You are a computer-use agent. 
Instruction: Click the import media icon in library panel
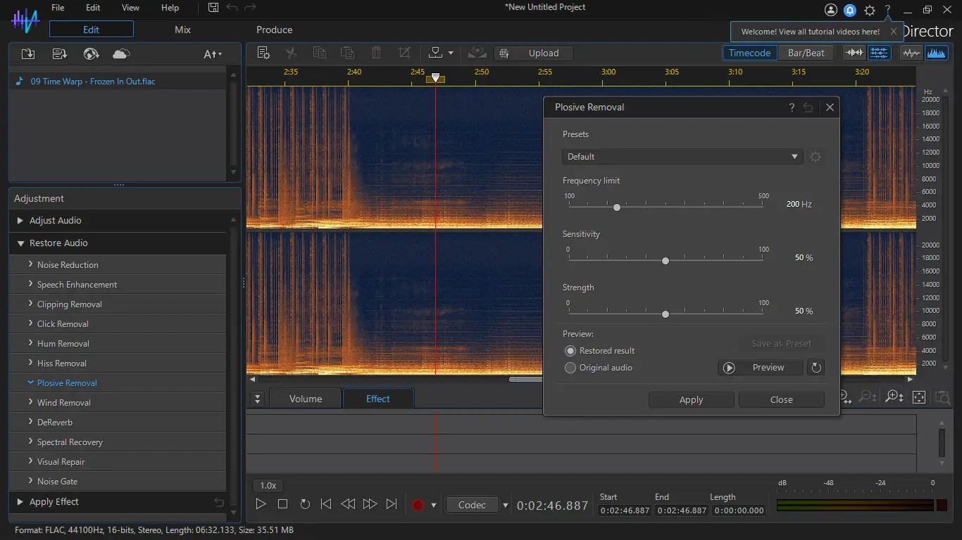tap(28, 54)
